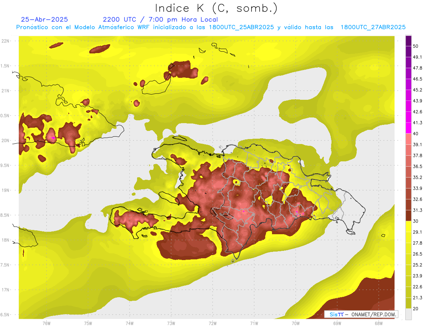Click the "46.5" color bar label
The image size is (425, 328).
[417, 79]
